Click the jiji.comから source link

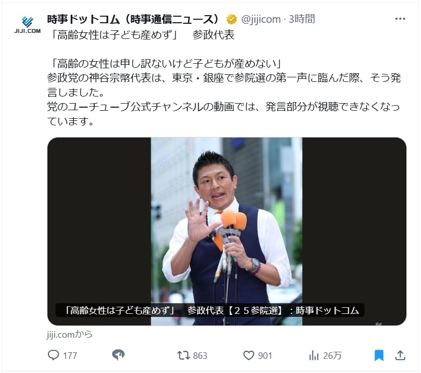(70, 334)
